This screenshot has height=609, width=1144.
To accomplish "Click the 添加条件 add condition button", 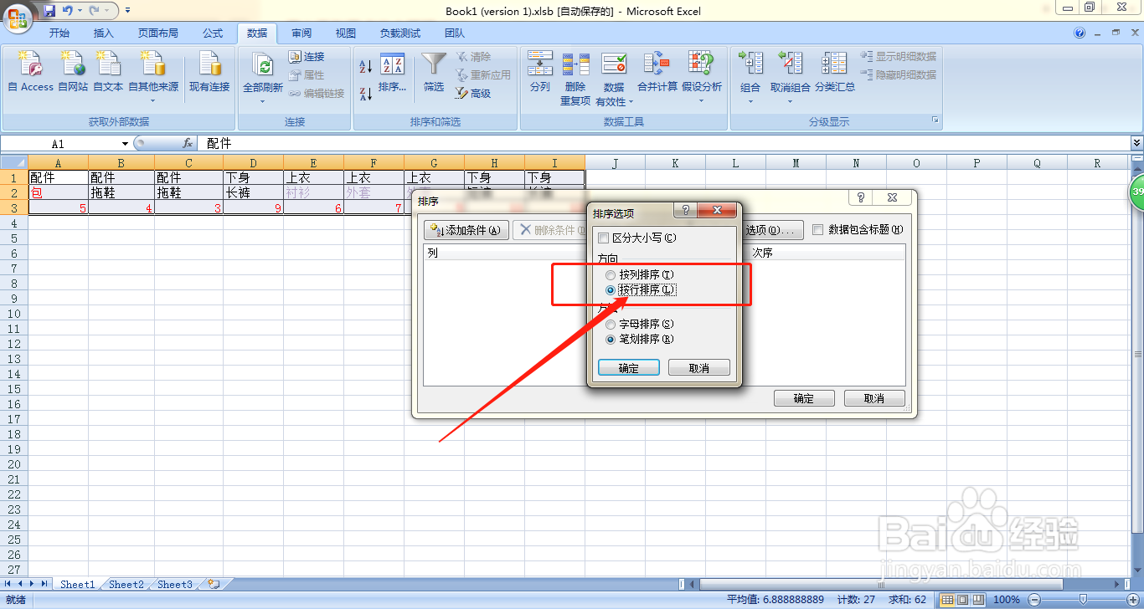I will pyautogui.click(x=466, y=230).
